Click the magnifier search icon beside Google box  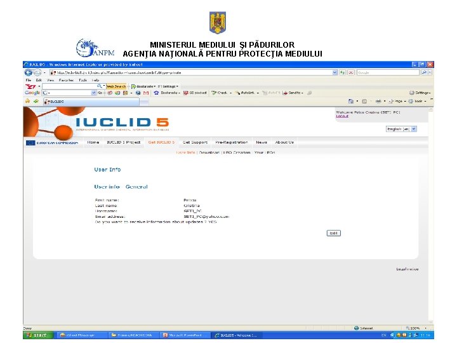pos(425,72)
